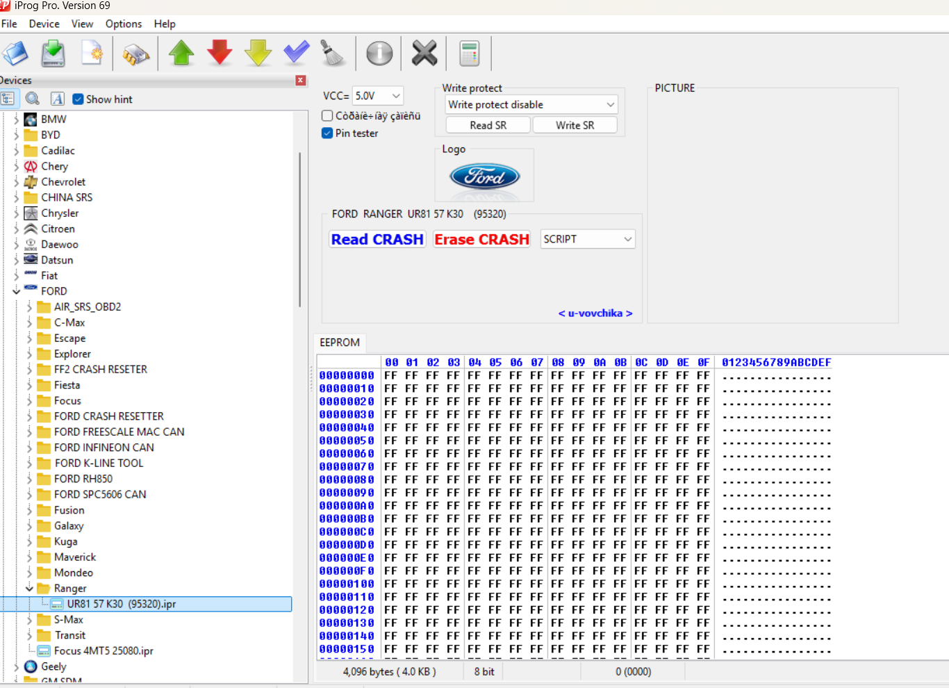Click the Devices tree vertical scrollbar
This screenshot has width=949, height=688.
pos(300,229)
